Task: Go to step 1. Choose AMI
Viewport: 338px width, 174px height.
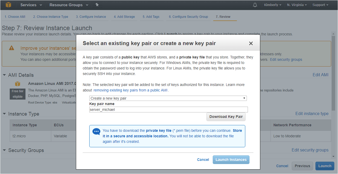Action: (15, 17)
